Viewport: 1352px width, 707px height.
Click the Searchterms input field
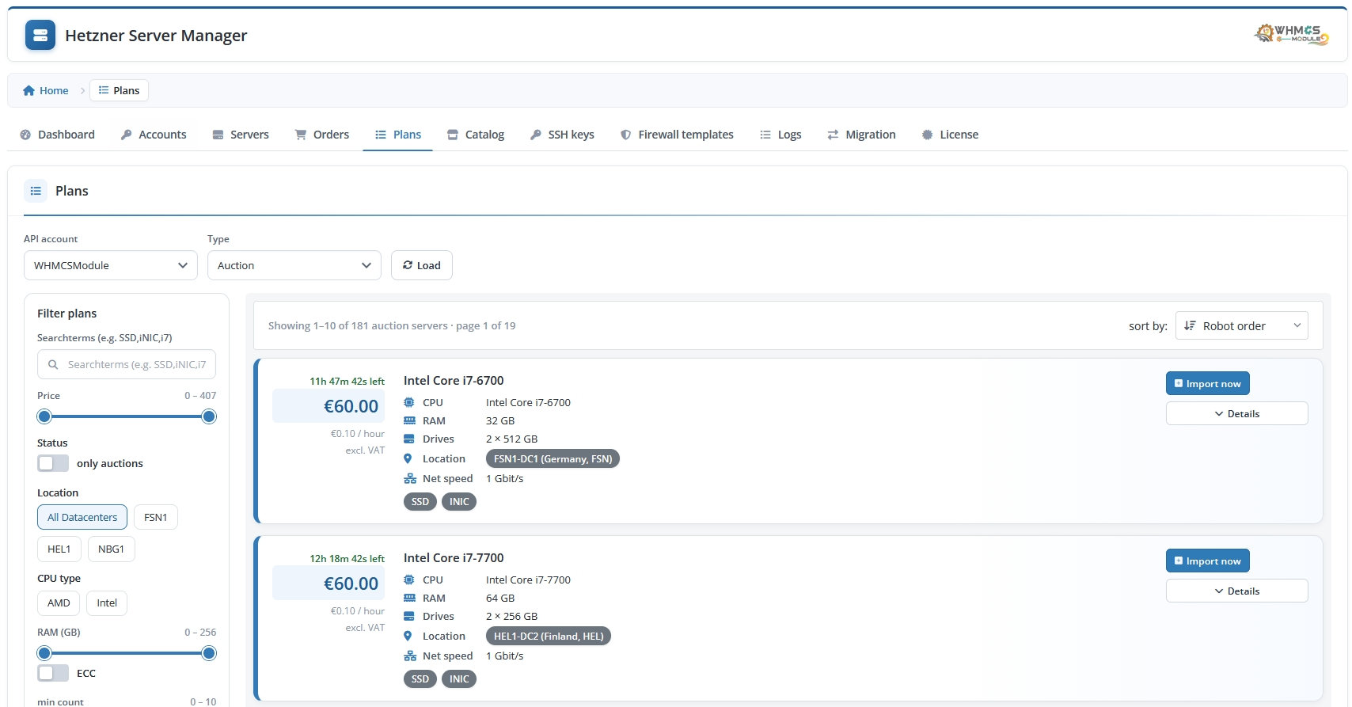[x=127, y=364]
